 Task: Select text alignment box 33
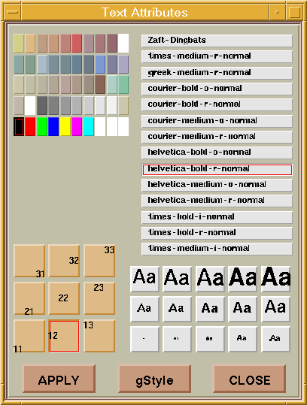[99, 261]
